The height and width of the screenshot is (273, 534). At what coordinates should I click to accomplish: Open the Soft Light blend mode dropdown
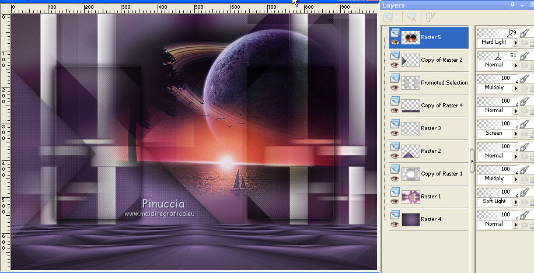(515, 202)
